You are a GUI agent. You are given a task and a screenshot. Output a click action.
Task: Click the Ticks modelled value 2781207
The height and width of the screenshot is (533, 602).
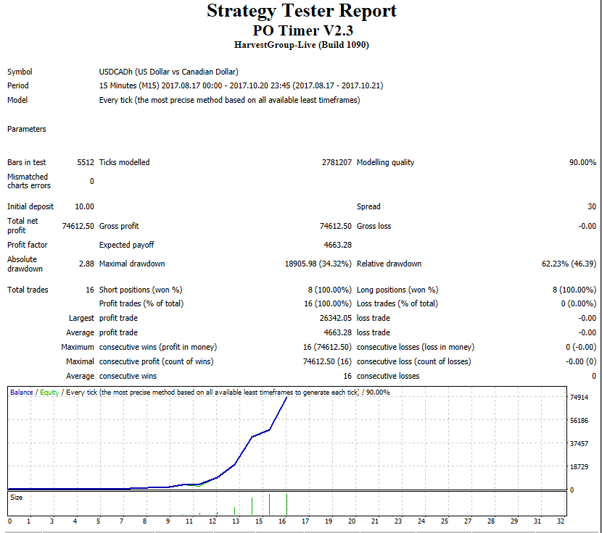click(x=337, y=162)
